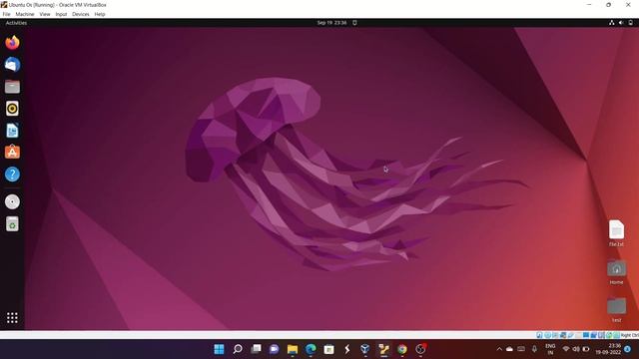
Task: Select the test folder on desktop
Action: click(x=616, y=310)
